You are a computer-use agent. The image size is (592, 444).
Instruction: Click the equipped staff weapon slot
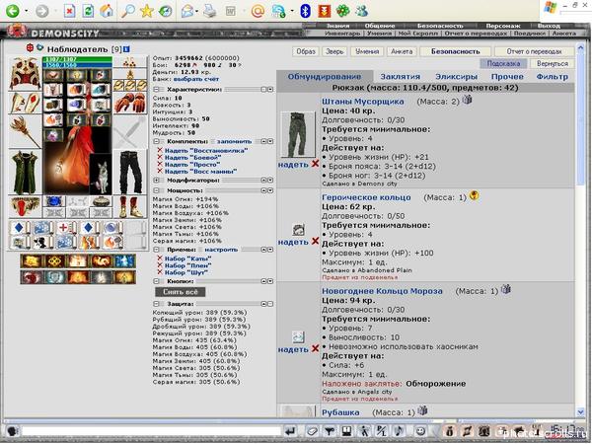pos(25,132)
